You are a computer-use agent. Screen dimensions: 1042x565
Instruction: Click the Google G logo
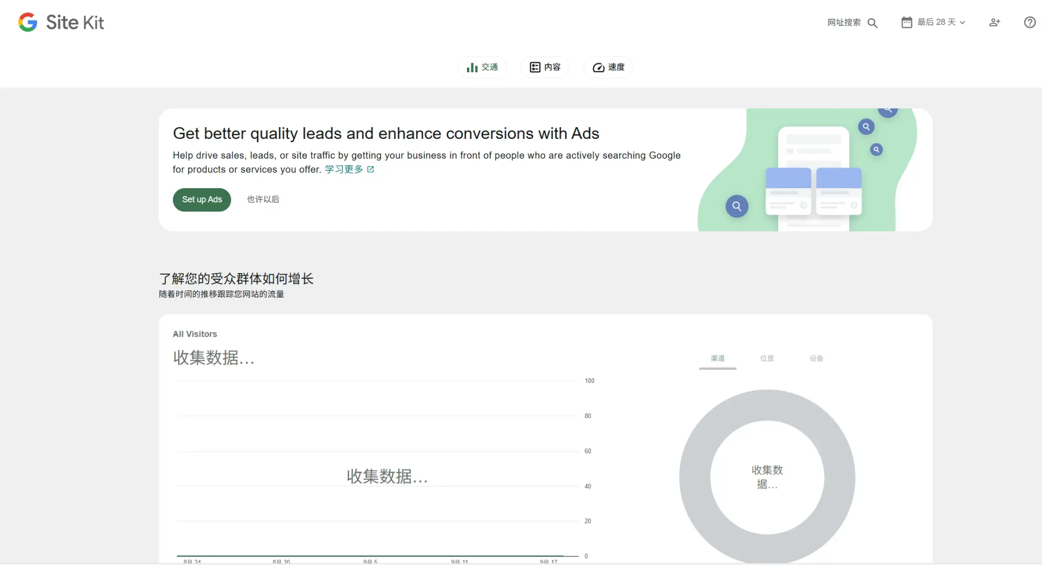pyautogui.click(x=28, y=22)
